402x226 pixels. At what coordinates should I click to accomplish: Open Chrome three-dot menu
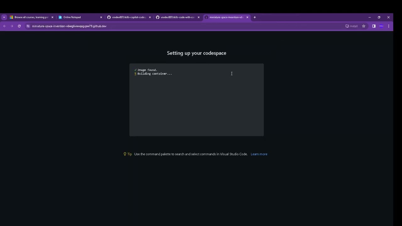pyautogui.click(x=388, y=26)
